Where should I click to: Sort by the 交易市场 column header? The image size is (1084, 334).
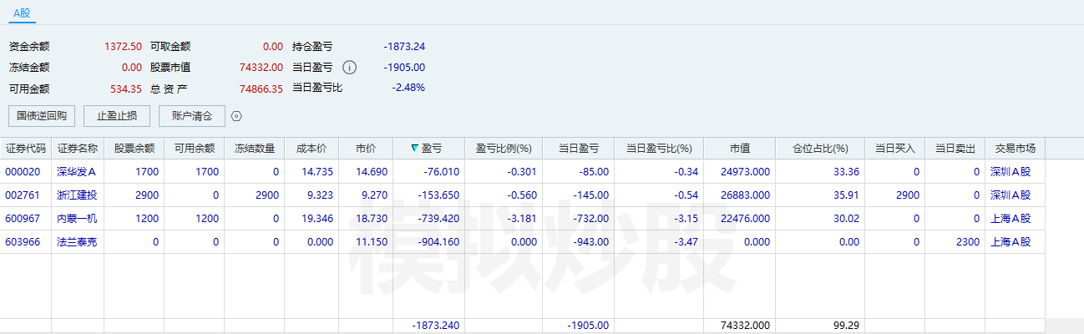1015,149
